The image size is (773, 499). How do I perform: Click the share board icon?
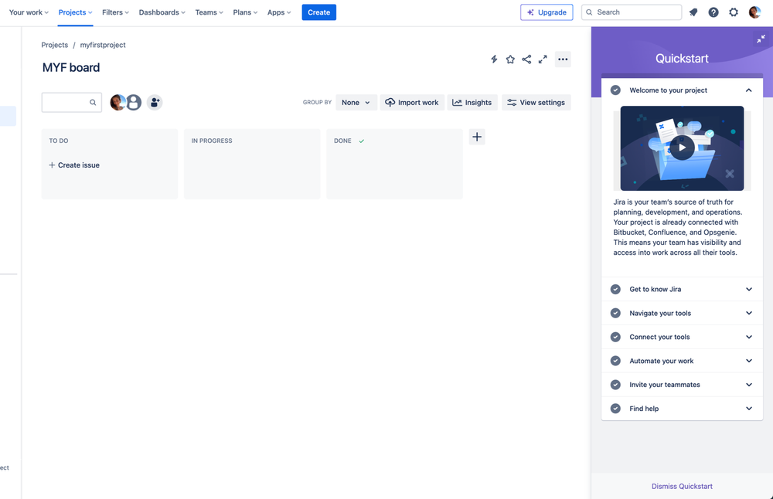[x=526, y=59]
